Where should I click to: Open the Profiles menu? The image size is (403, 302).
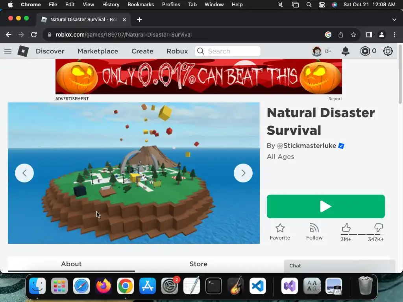171,5
